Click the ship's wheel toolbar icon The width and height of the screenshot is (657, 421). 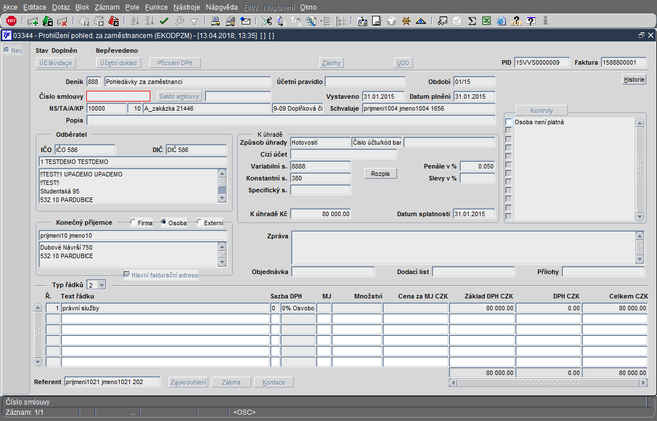point(406,21)
